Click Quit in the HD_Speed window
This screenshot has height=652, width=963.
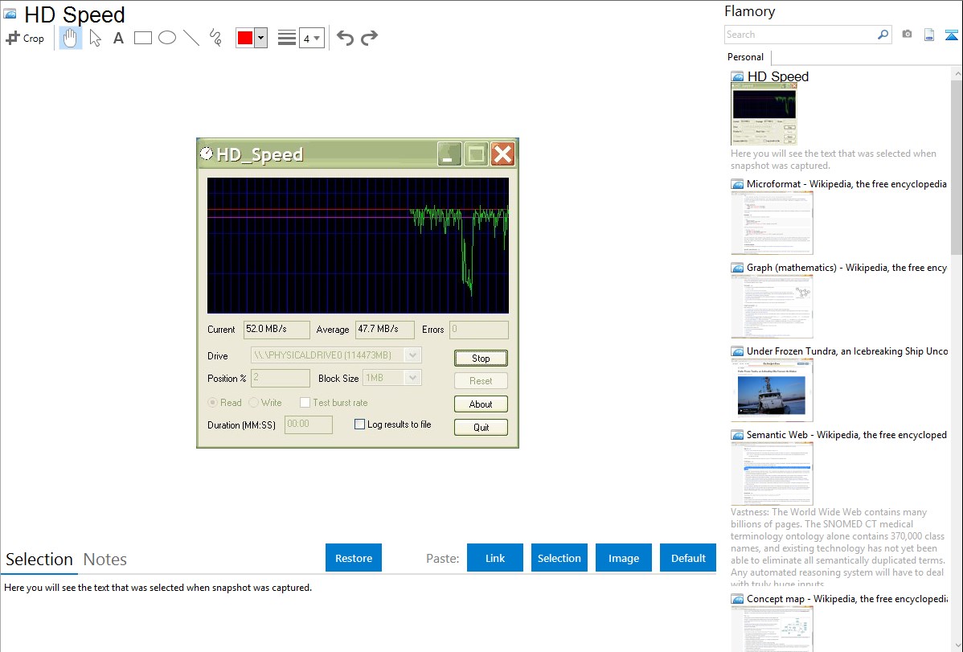pos(481,427)
